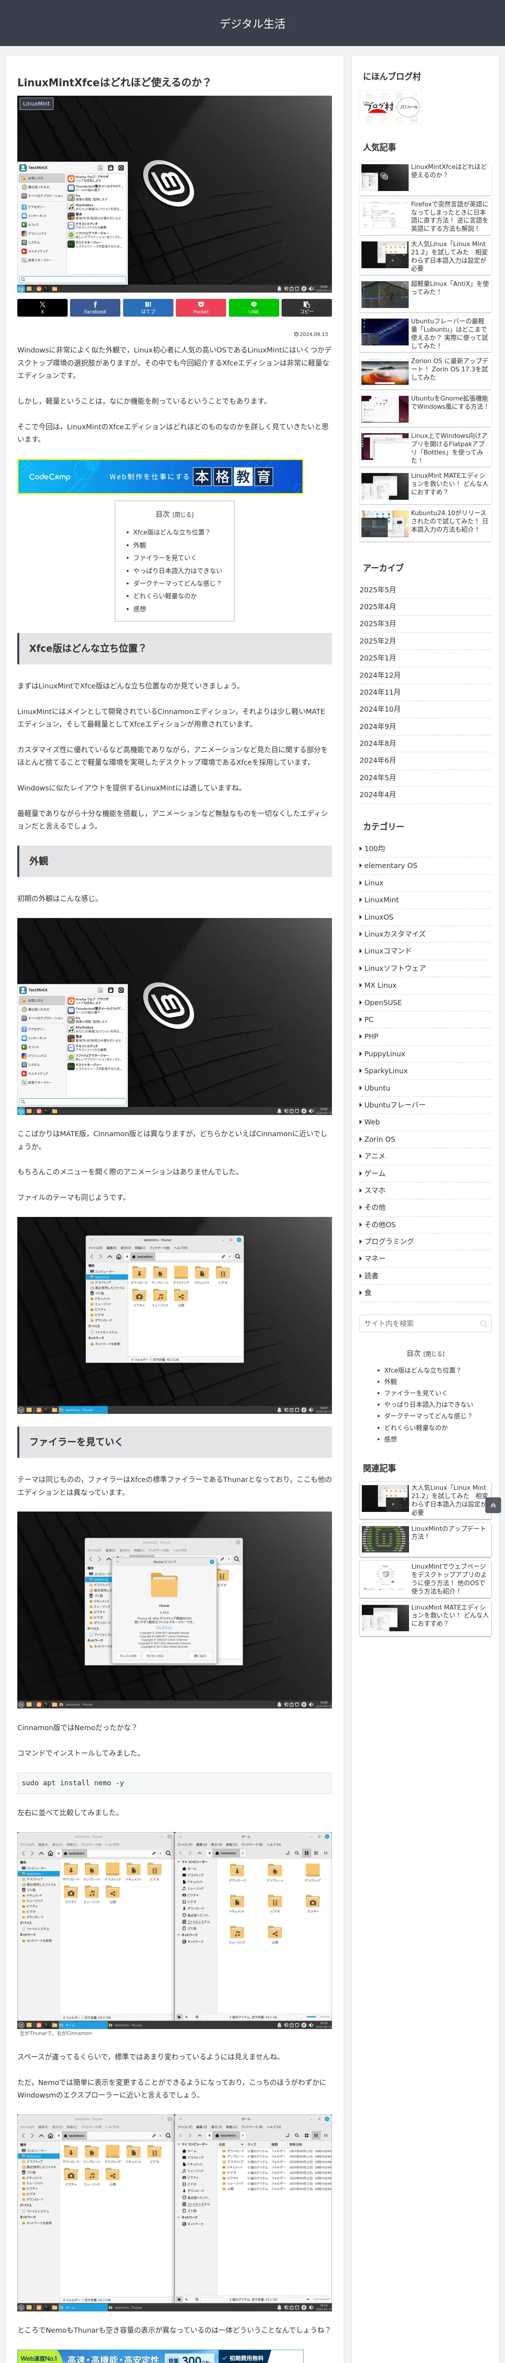Click the sudo apt install nemo -y code

point(174,1783)
